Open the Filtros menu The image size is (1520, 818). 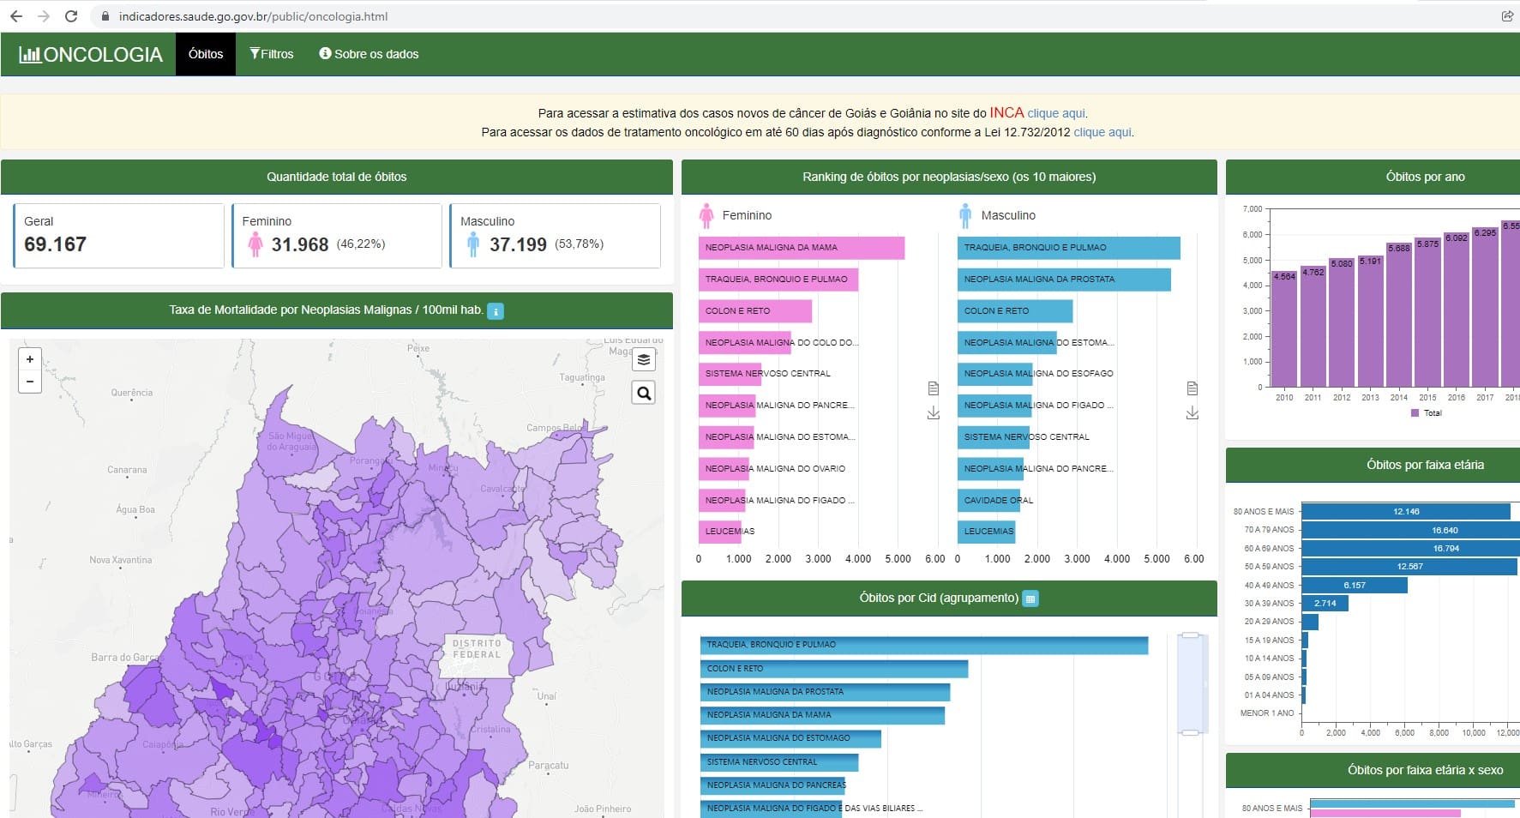[272, 54]
